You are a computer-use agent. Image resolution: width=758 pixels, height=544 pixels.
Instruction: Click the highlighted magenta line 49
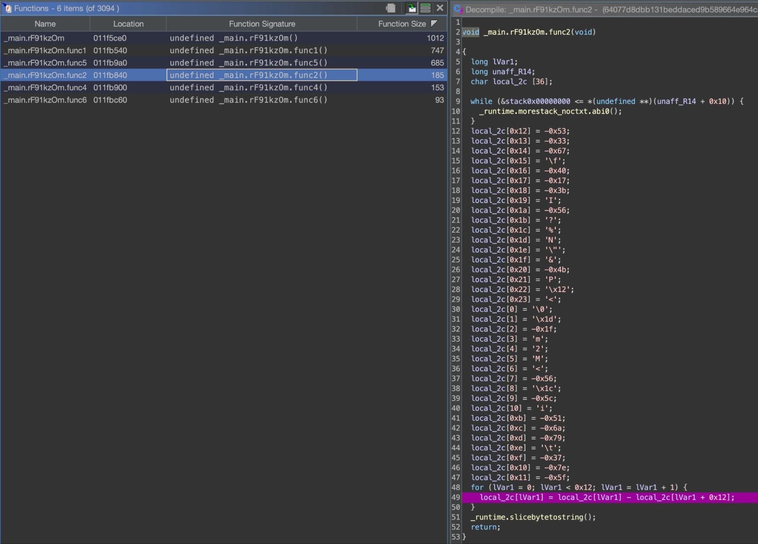click(607, 497)
